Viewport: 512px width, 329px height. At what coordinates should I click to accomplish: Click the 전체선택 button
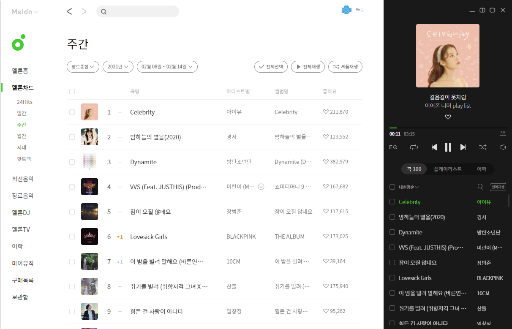[271, 67]
